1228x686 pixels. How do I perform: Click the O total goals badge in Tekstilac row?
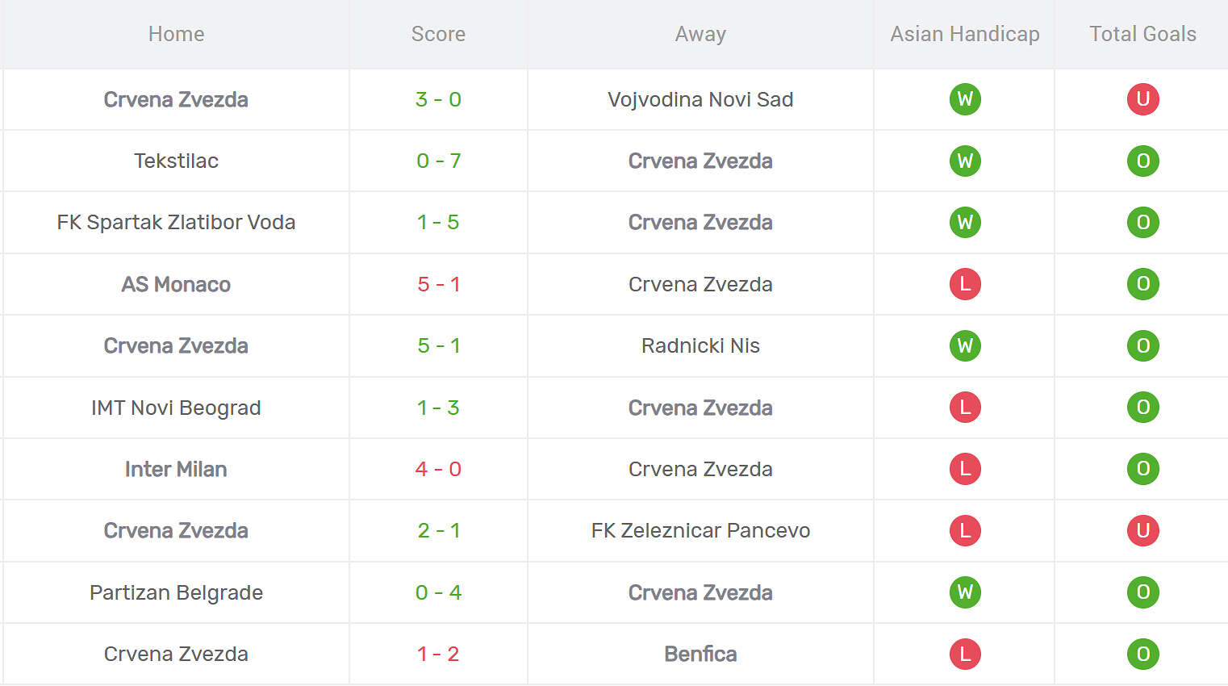coord(1142,161)
